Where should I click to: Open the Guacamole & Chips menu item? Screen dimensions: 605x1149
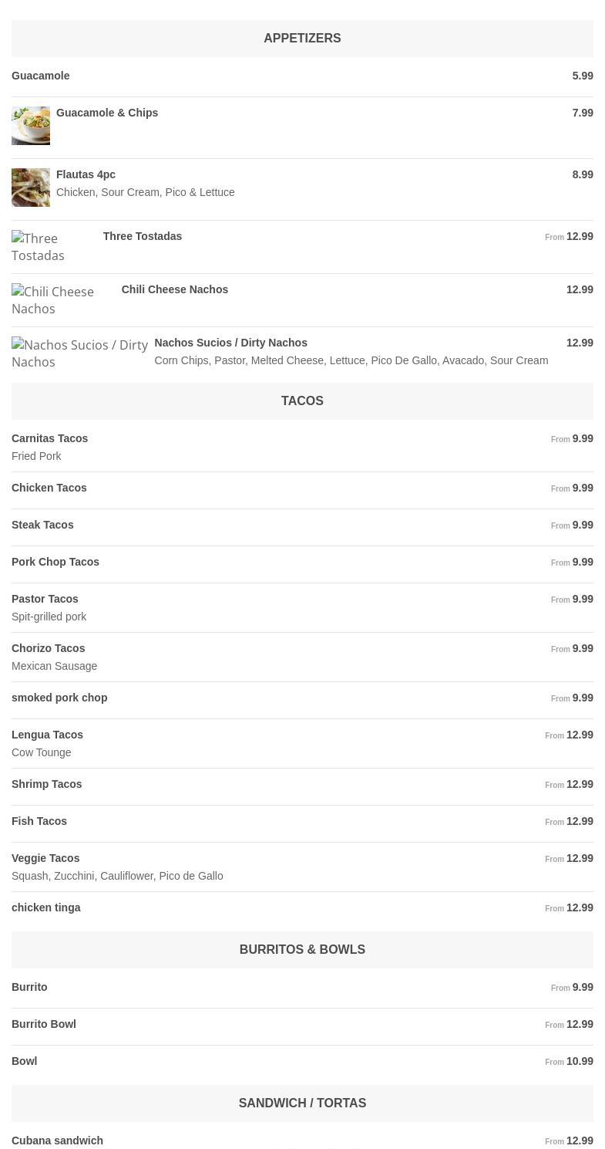[107, 113]
